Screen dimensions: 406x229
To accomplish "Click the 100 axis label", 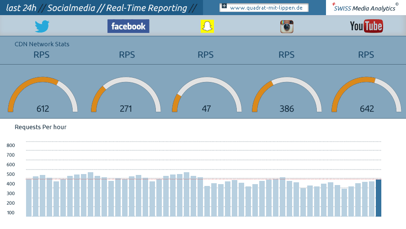I will click(11, 213).
